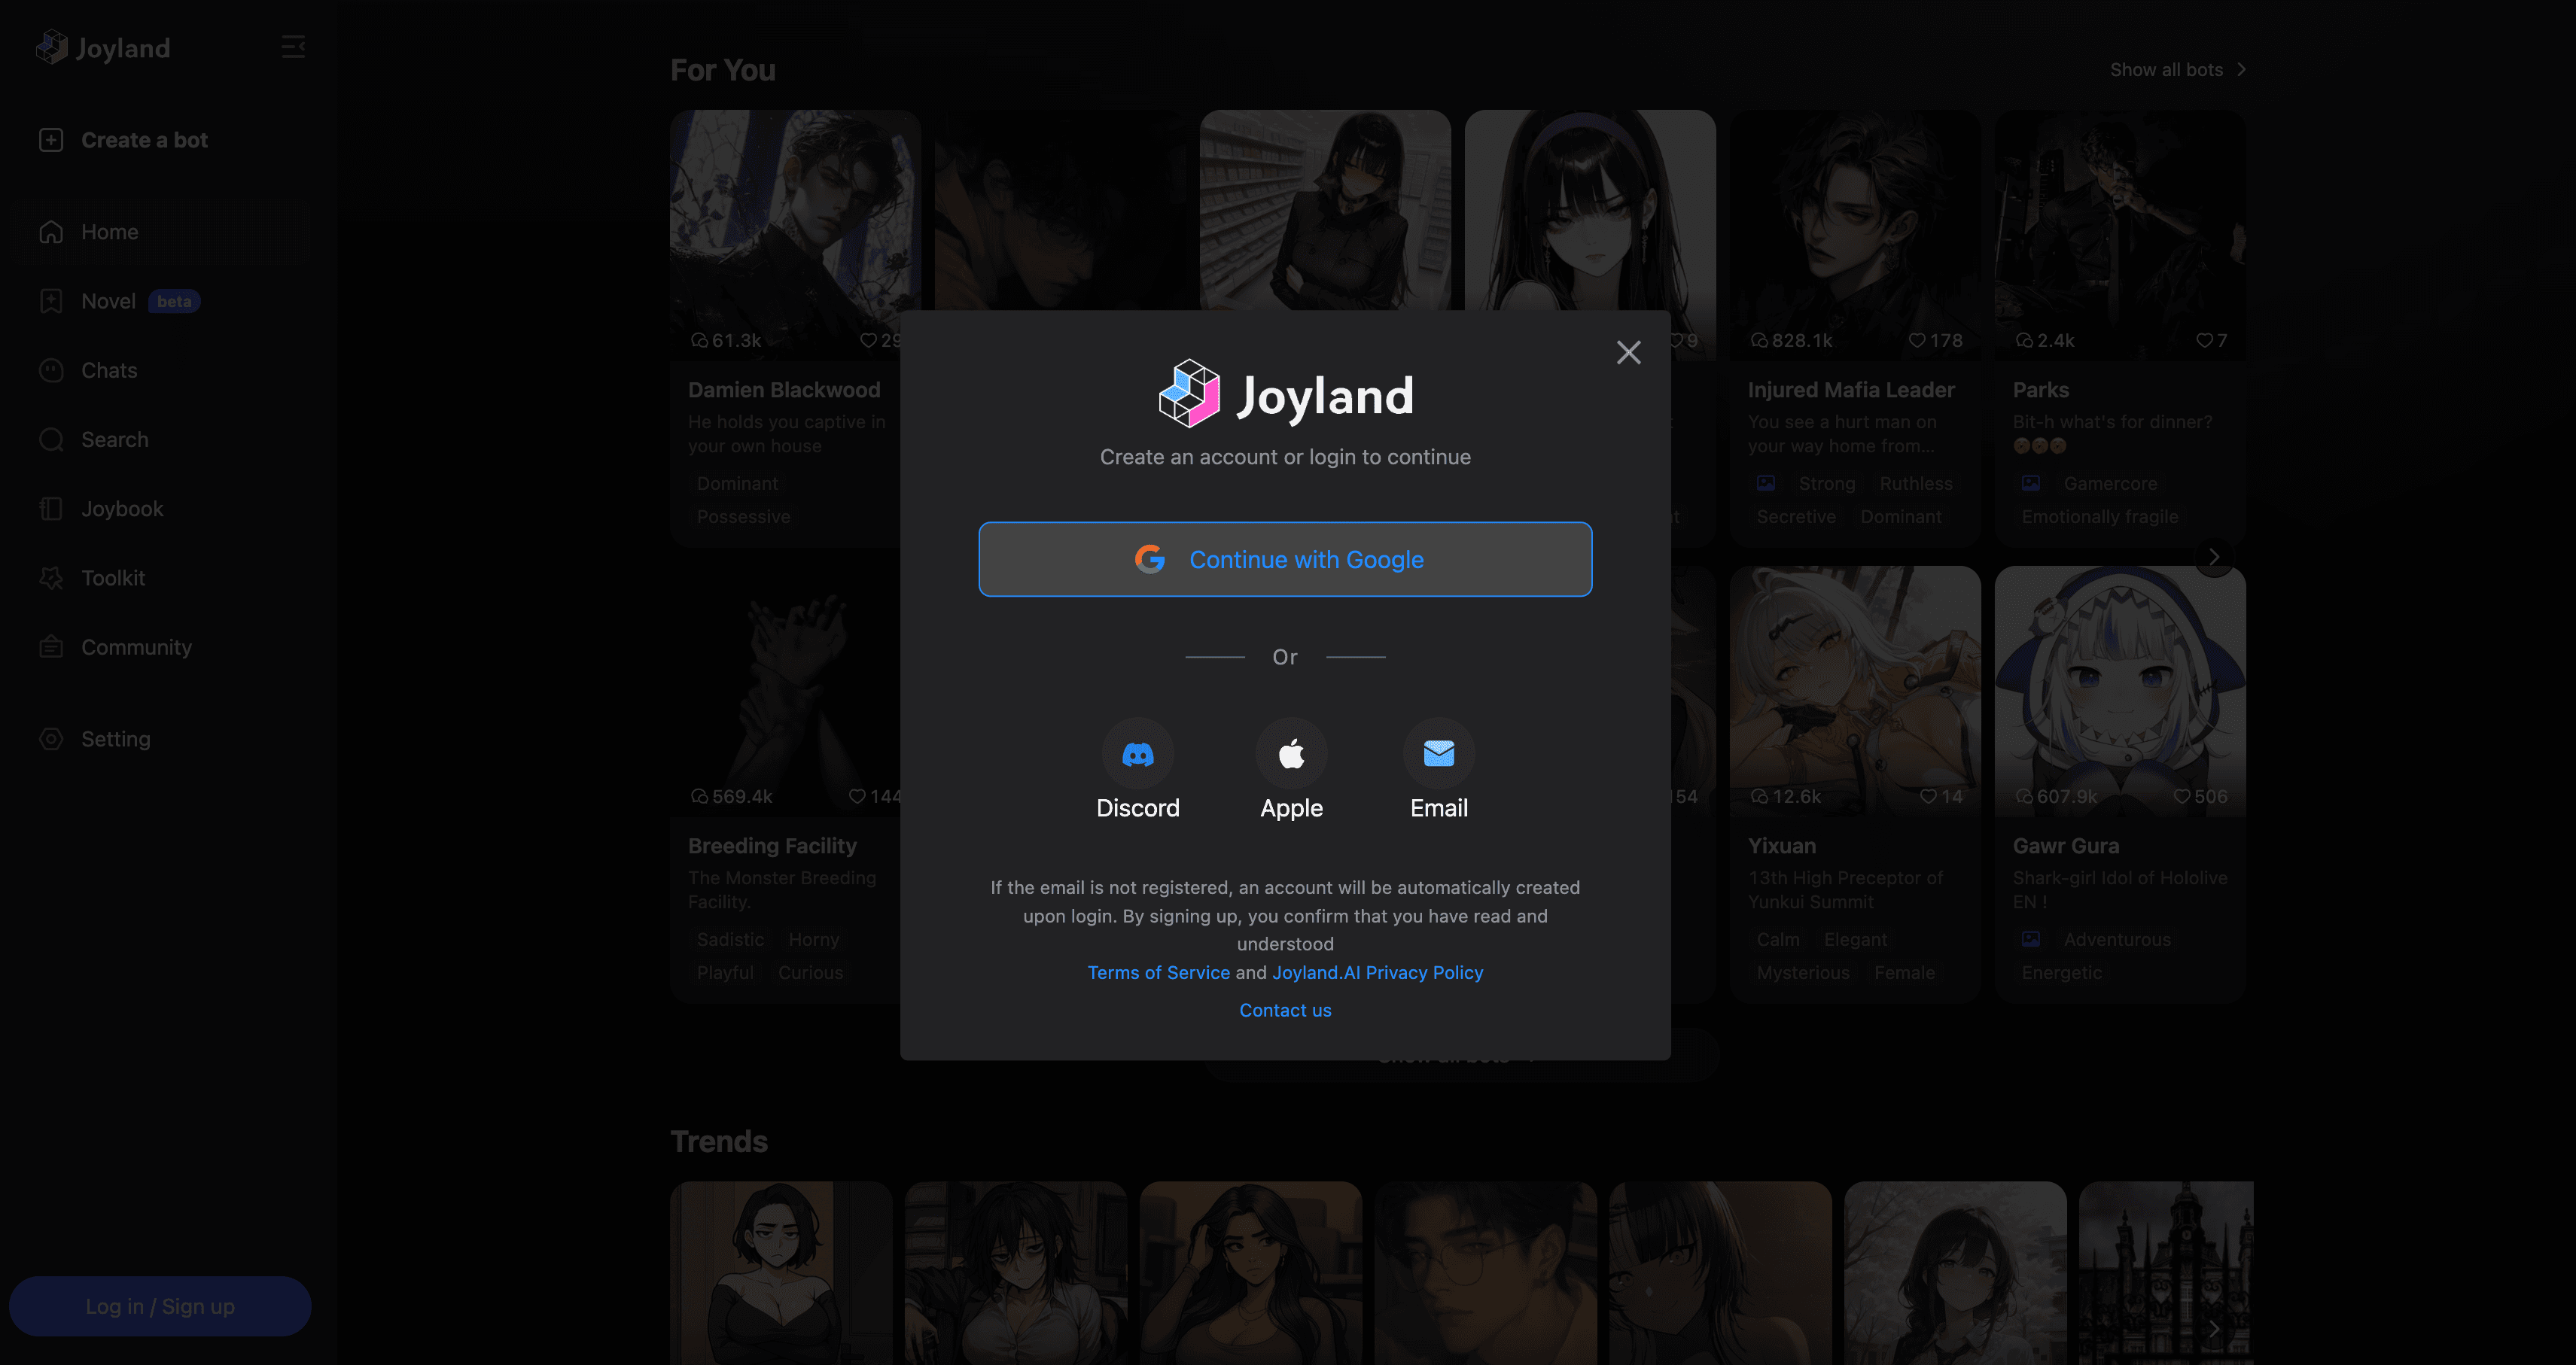Click image icon on Gawr Gura tags
The image size is (2576, 1365).
[x=2030, y=939]
